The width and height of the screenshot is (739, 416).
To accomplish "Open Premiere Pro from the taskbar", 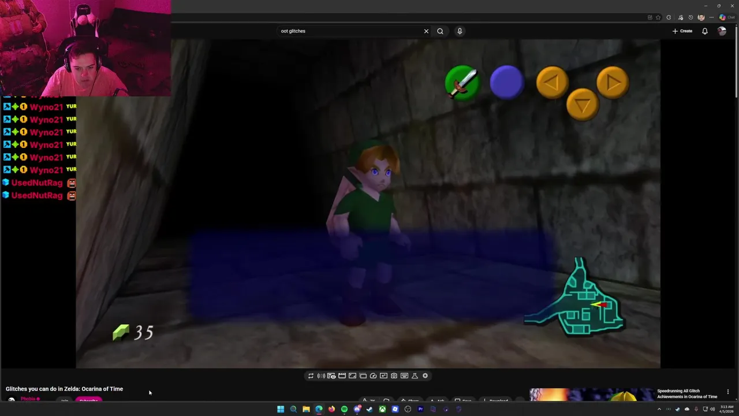I will pyautogui.click(x=420, y=409).
